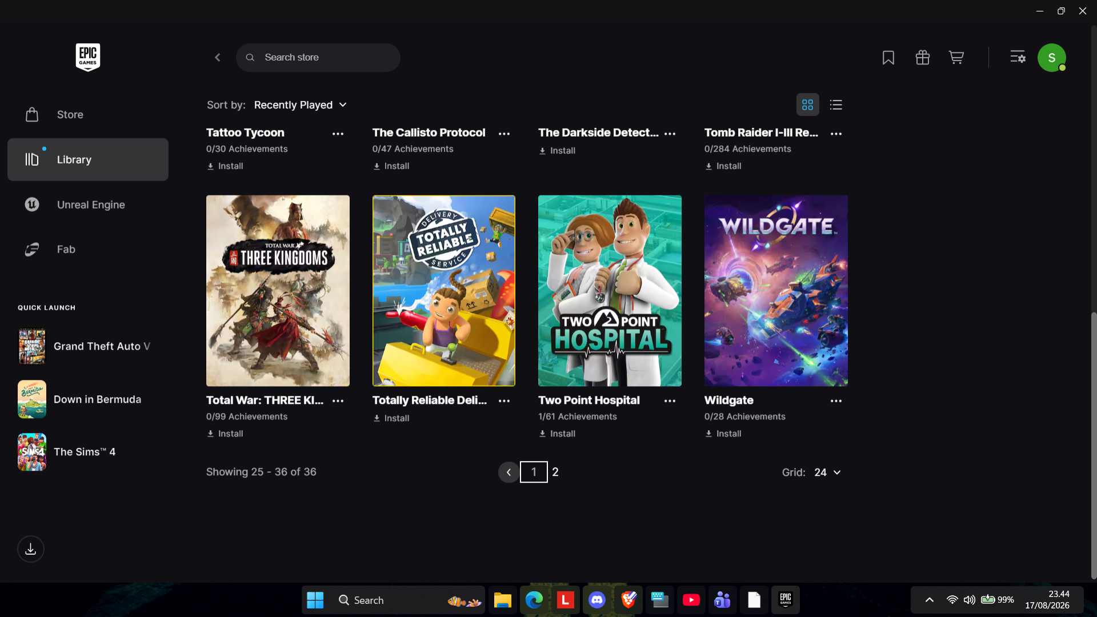The image size is (1097, 617).
Task: Open Unreal Engine section
Action: tap(88, 205)
